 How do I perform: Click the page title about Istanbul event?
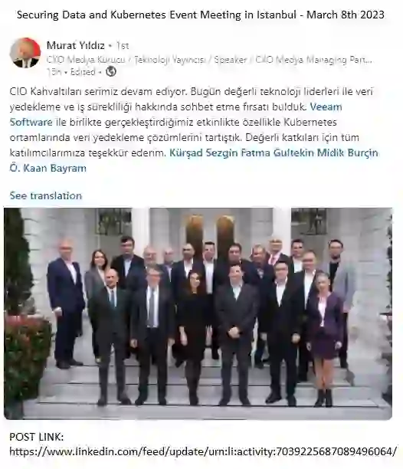click(x=200, y=15)
